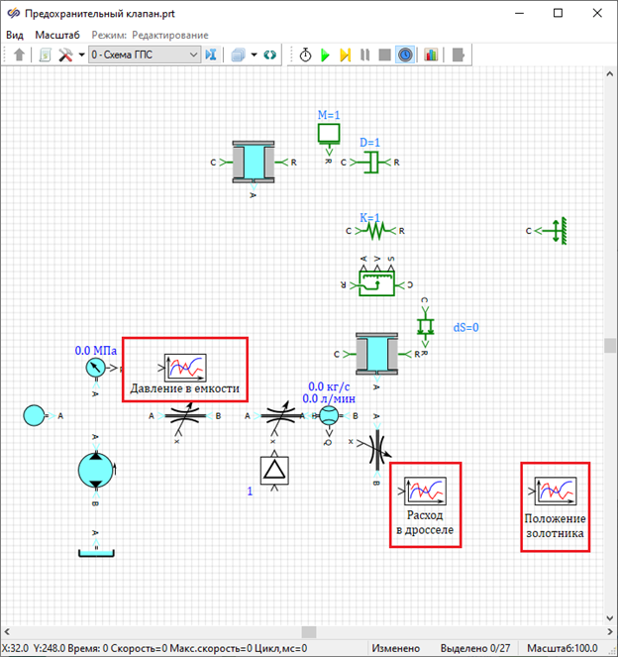Screen dimensions: 618x657
Task: Click the vertical scrollbar thumb
Action: tap(610, 345)
